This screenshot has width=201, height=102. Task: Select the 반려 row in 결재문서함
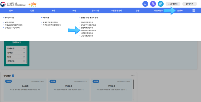(x=16, y=57)
